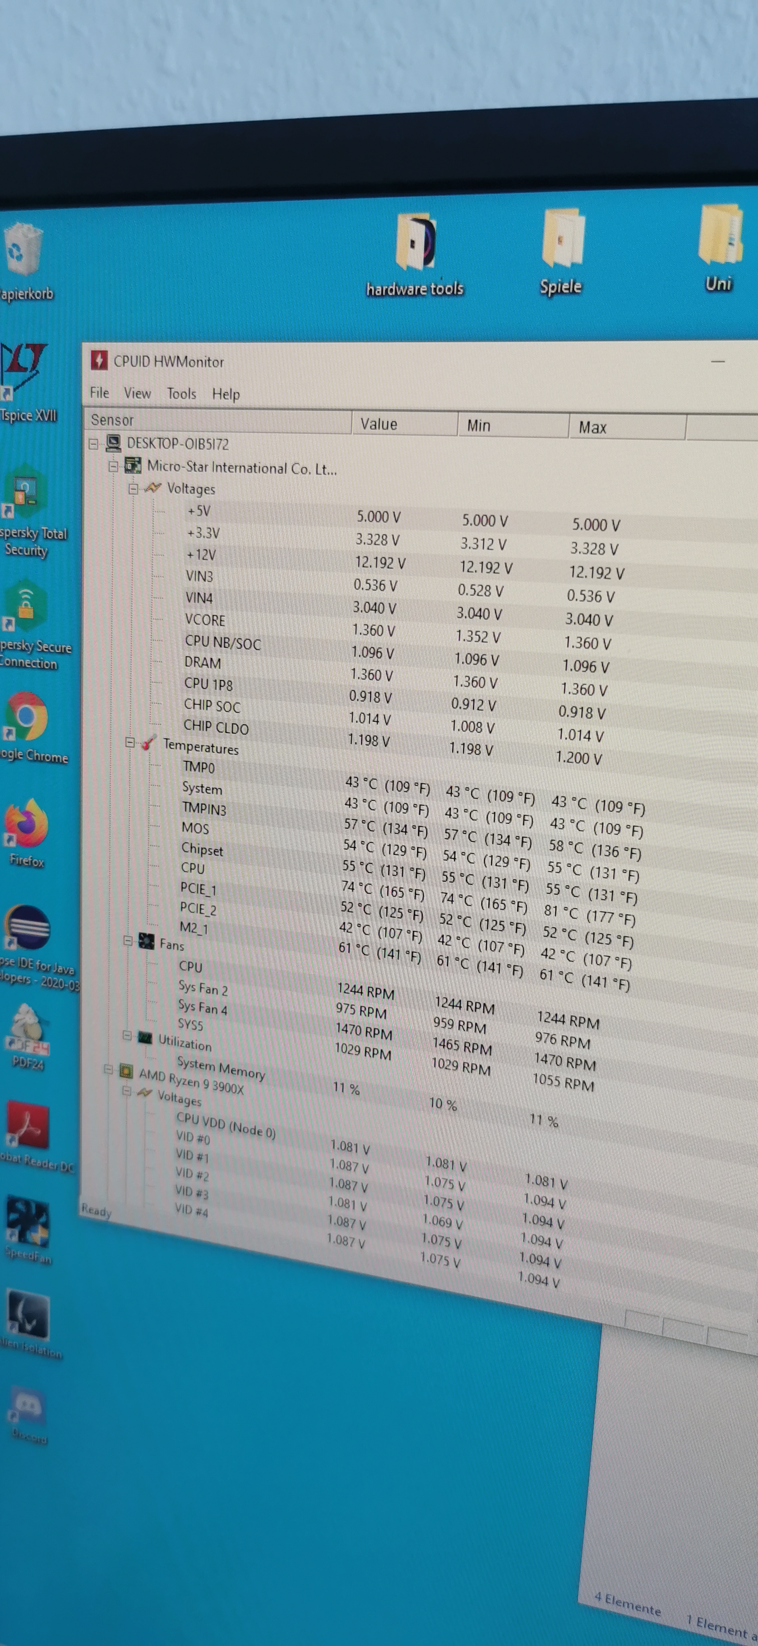Select the +5V voltage row
This screenshot has height=1646, width=758.
[x=405, y=517]
